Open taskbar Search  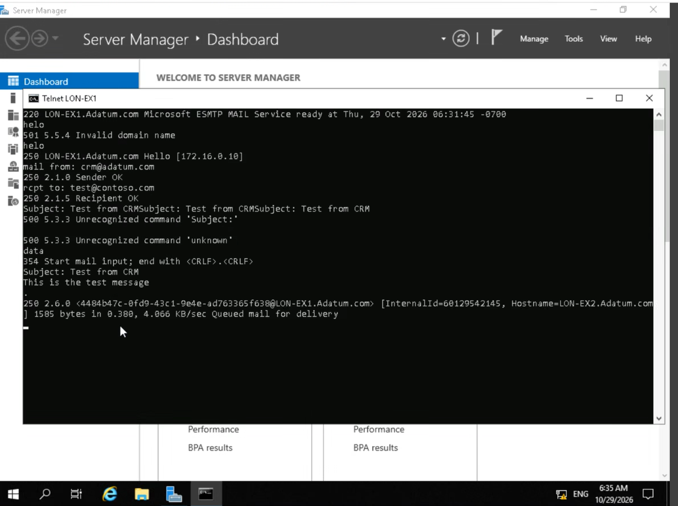[x=45, y=493]
